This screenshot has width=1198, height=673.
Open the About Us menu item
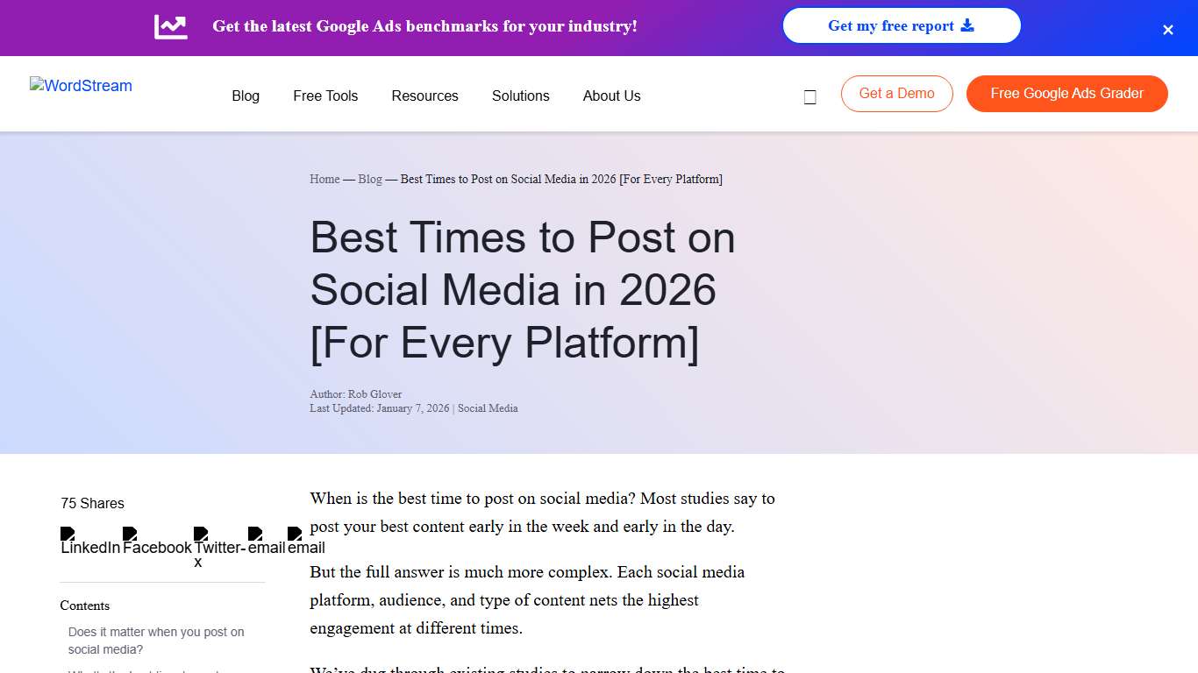[611, 96]
